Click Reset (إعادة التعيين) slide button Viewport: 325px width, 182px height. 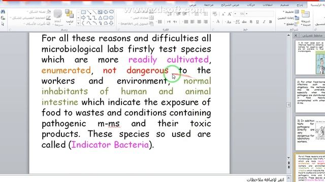[x=288, y=18]
